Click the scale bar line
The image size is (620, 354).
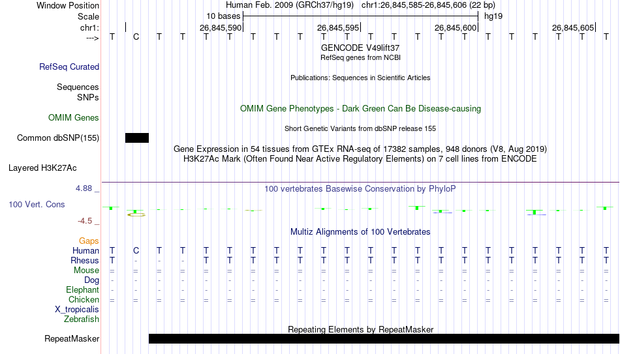click(361, 16)
